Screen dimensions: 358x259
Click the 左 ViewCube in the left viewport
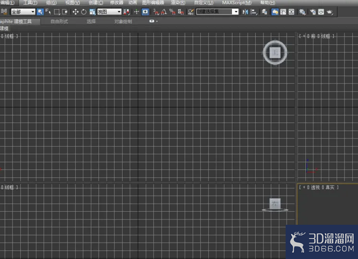(x=275, y=204)
